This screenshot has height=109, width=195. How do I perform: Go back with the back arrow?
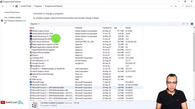tap(3, 6)
